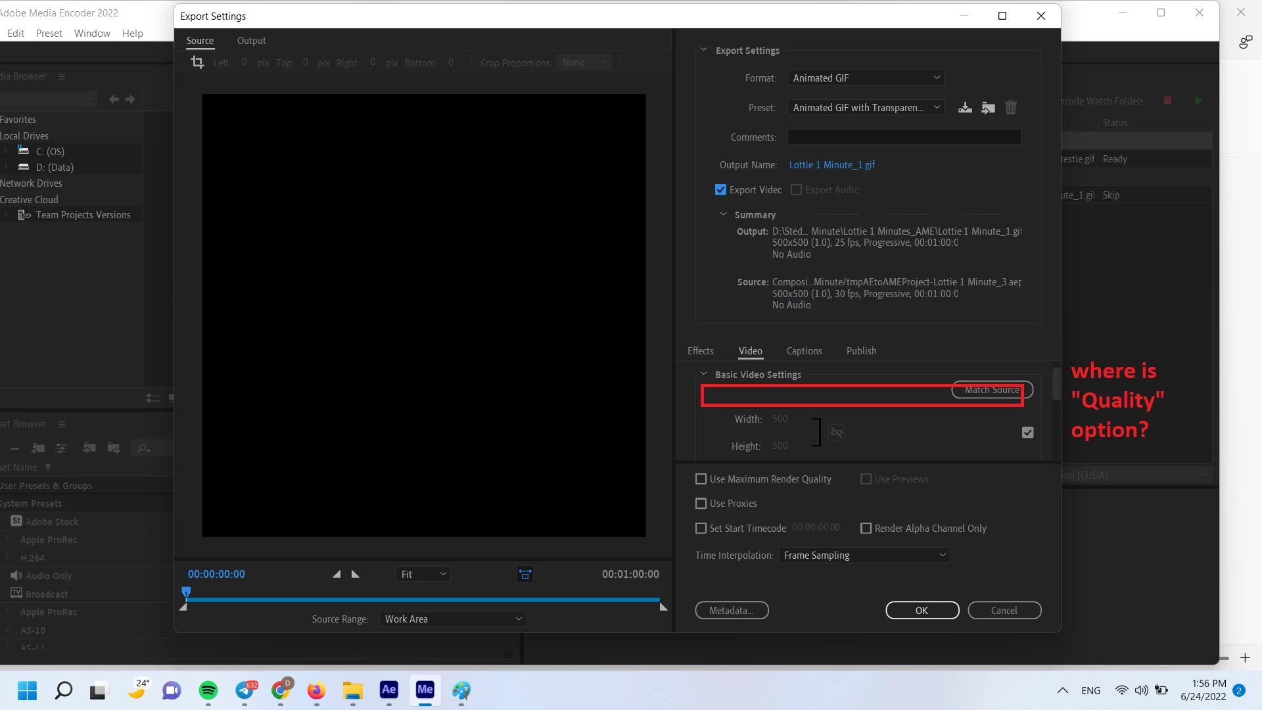Click the green Start Queue play icon
This screenshot has width=1262, height=710.
coord(1198,101)
